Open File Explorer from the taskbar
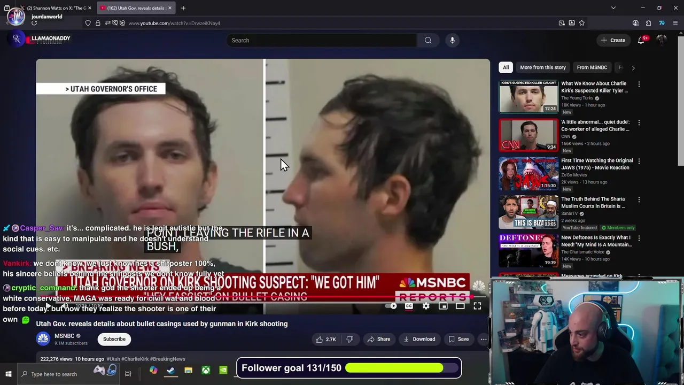Screen dimensions: 684x385 click(x=188, y=371)
